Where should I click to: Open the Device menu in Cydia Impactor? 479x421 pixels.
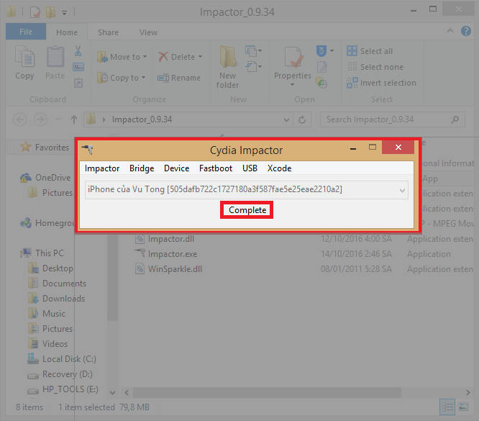(177, 168)
